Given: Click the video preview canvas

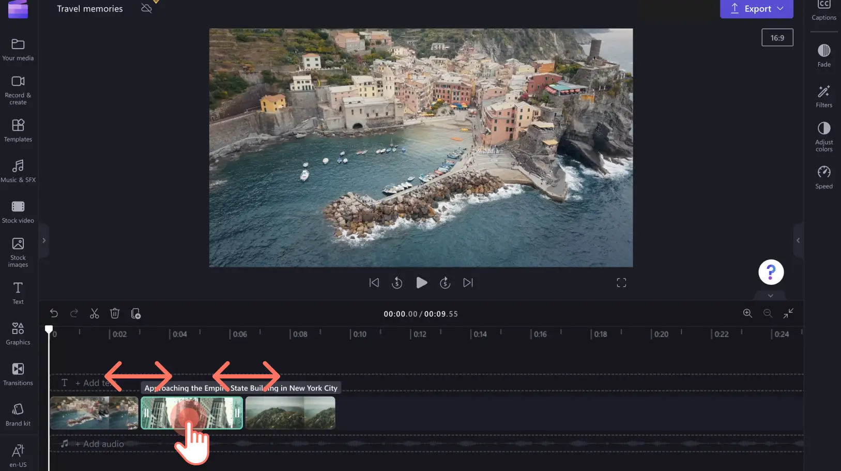Looking at the screenshot, I should click(421, 148).
